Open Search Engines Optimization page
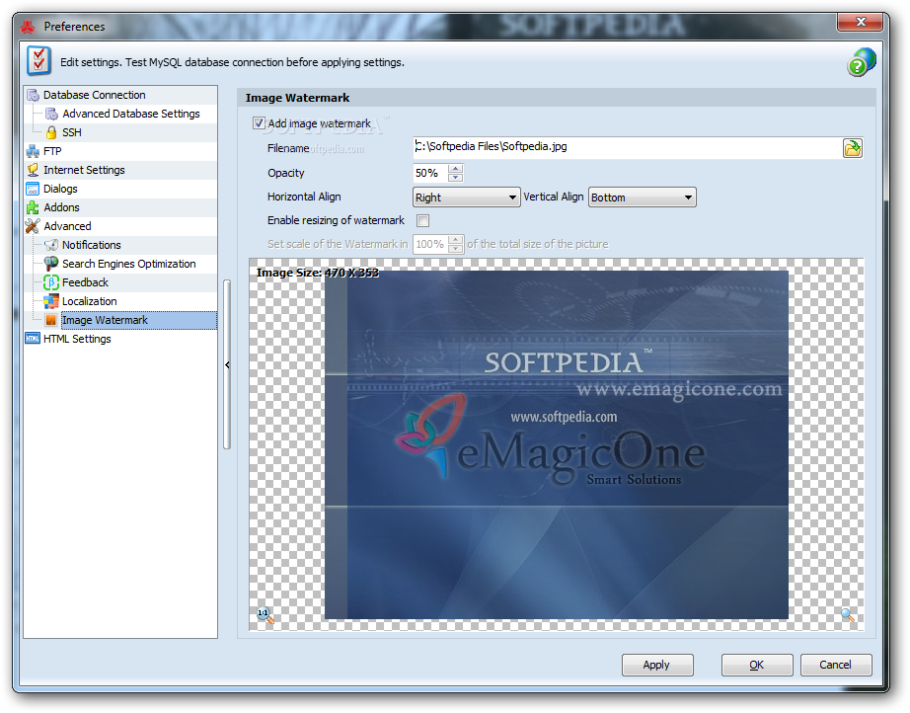Viewport: 910px width, 713px height. [129, 264]
